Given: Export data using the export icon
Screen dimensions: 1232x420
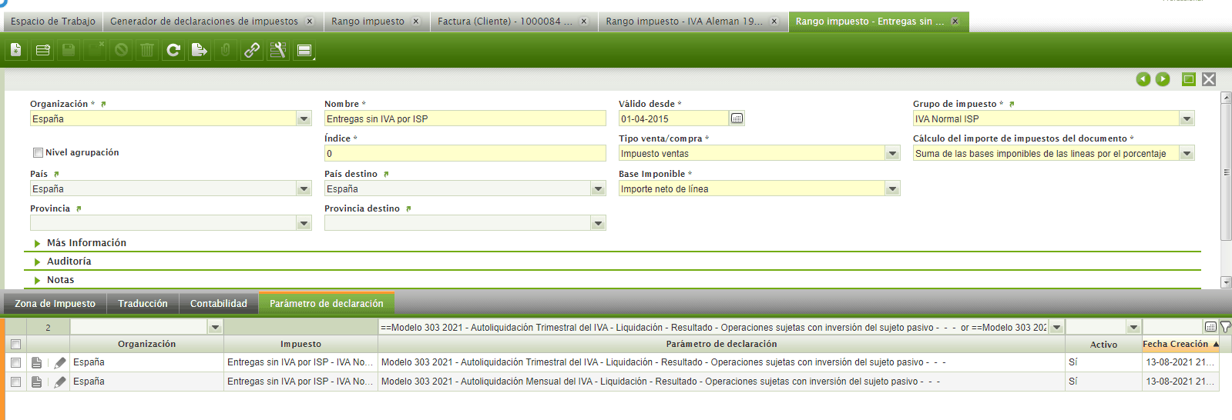Looking at the screenshot, I should [200, 50].
